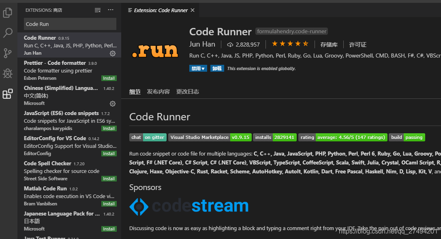Open manage gear for Chinese Language pack

pyautogui.click(x=113, y=104)
